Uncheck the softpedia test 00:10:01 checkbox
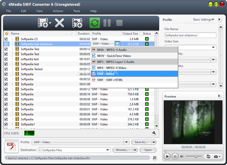Screen dimensions: 227x165 6,59
